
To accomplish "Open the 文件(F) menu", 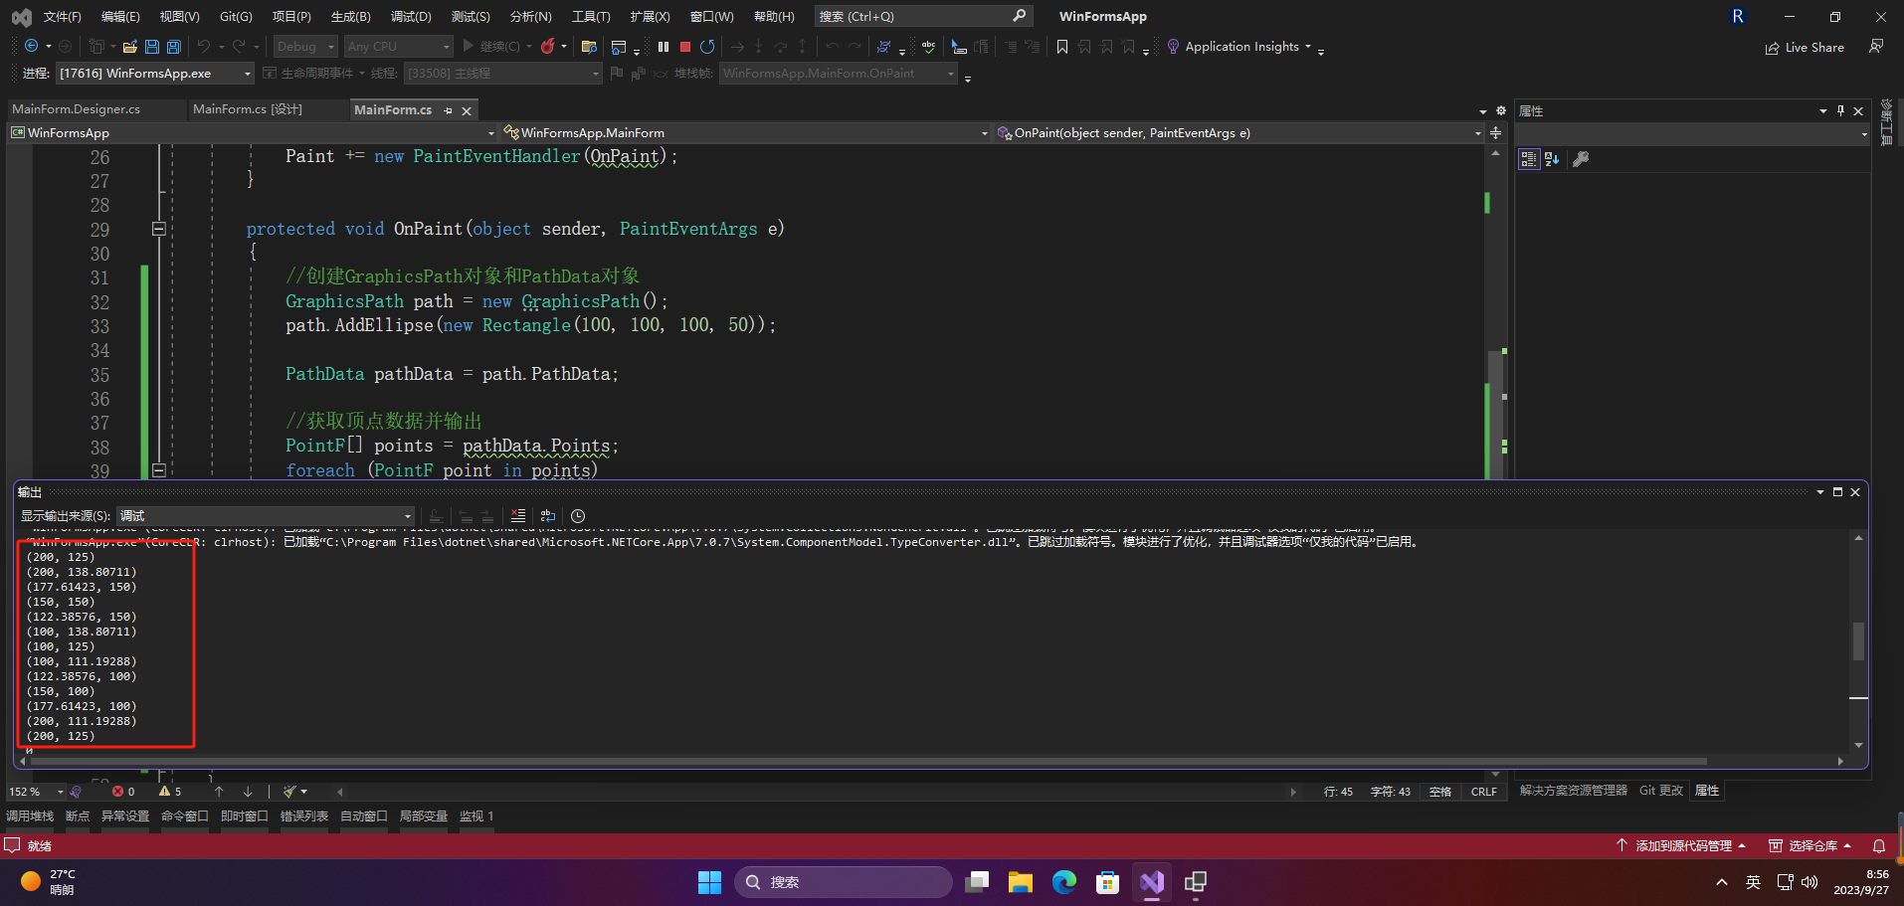I will (x=63, y=16).
